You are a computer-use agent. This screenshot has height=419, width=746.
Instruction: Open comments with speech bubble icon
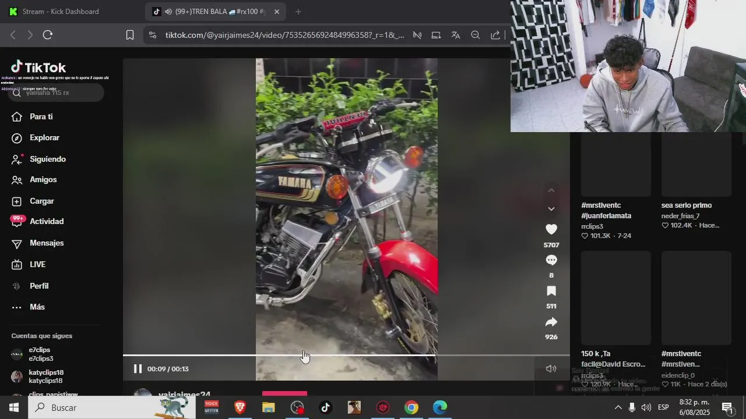551,260
